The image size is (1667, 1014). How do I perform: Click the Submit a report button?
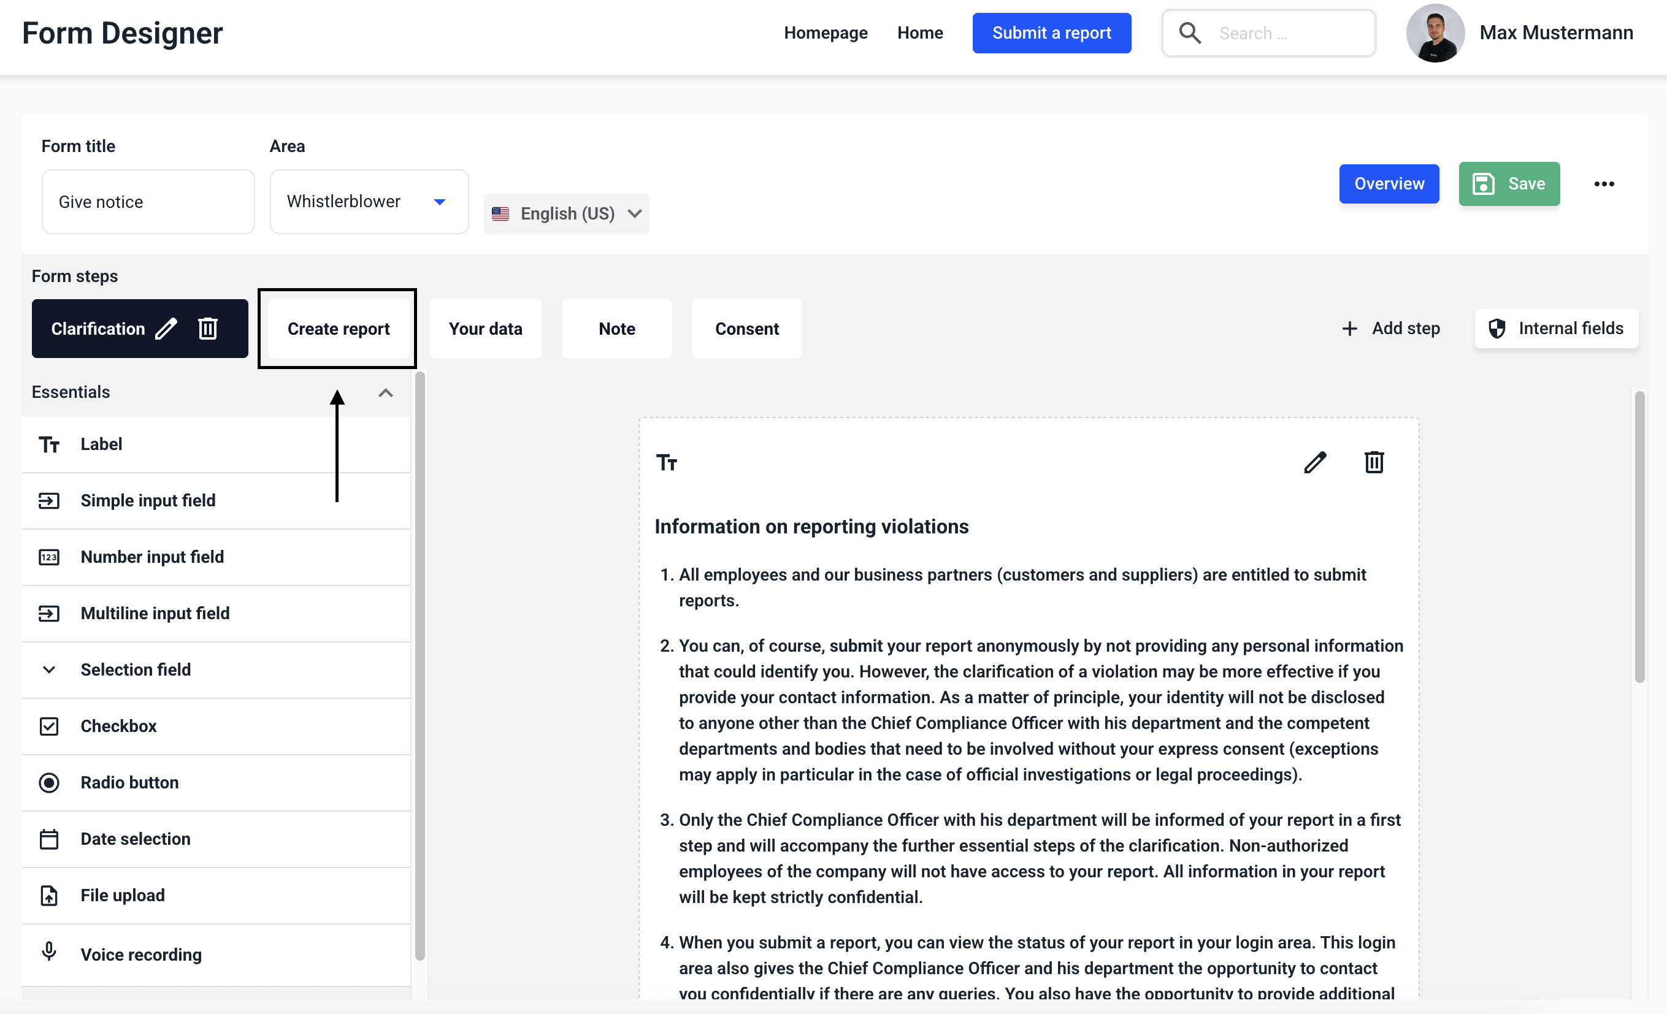coord(1051,33)
